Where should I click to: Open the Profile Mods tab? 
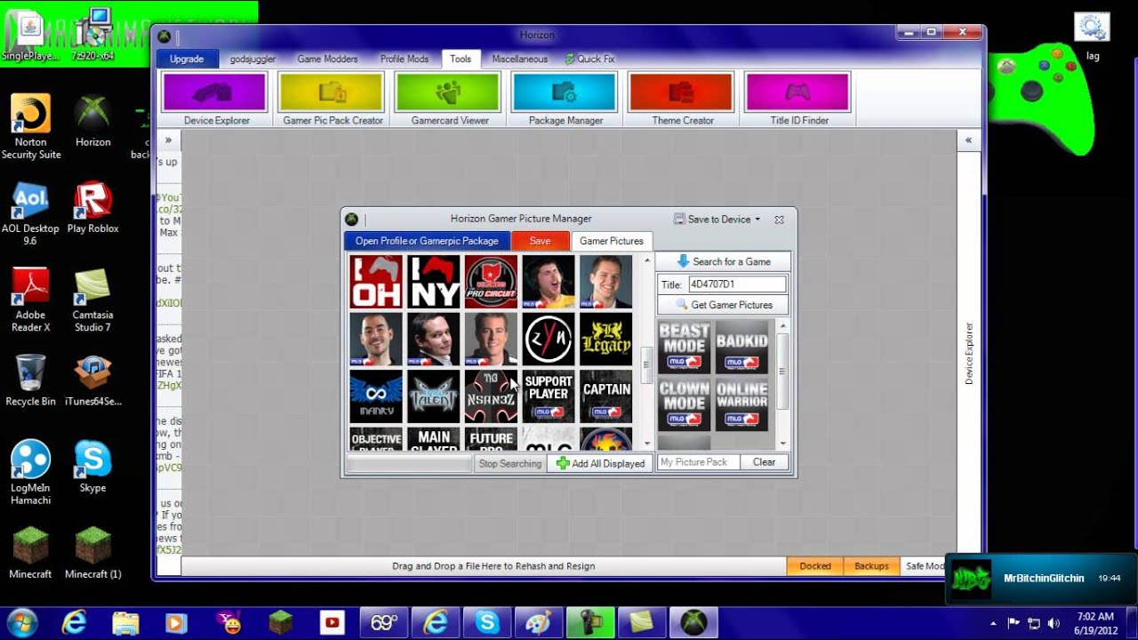point(405,59)
